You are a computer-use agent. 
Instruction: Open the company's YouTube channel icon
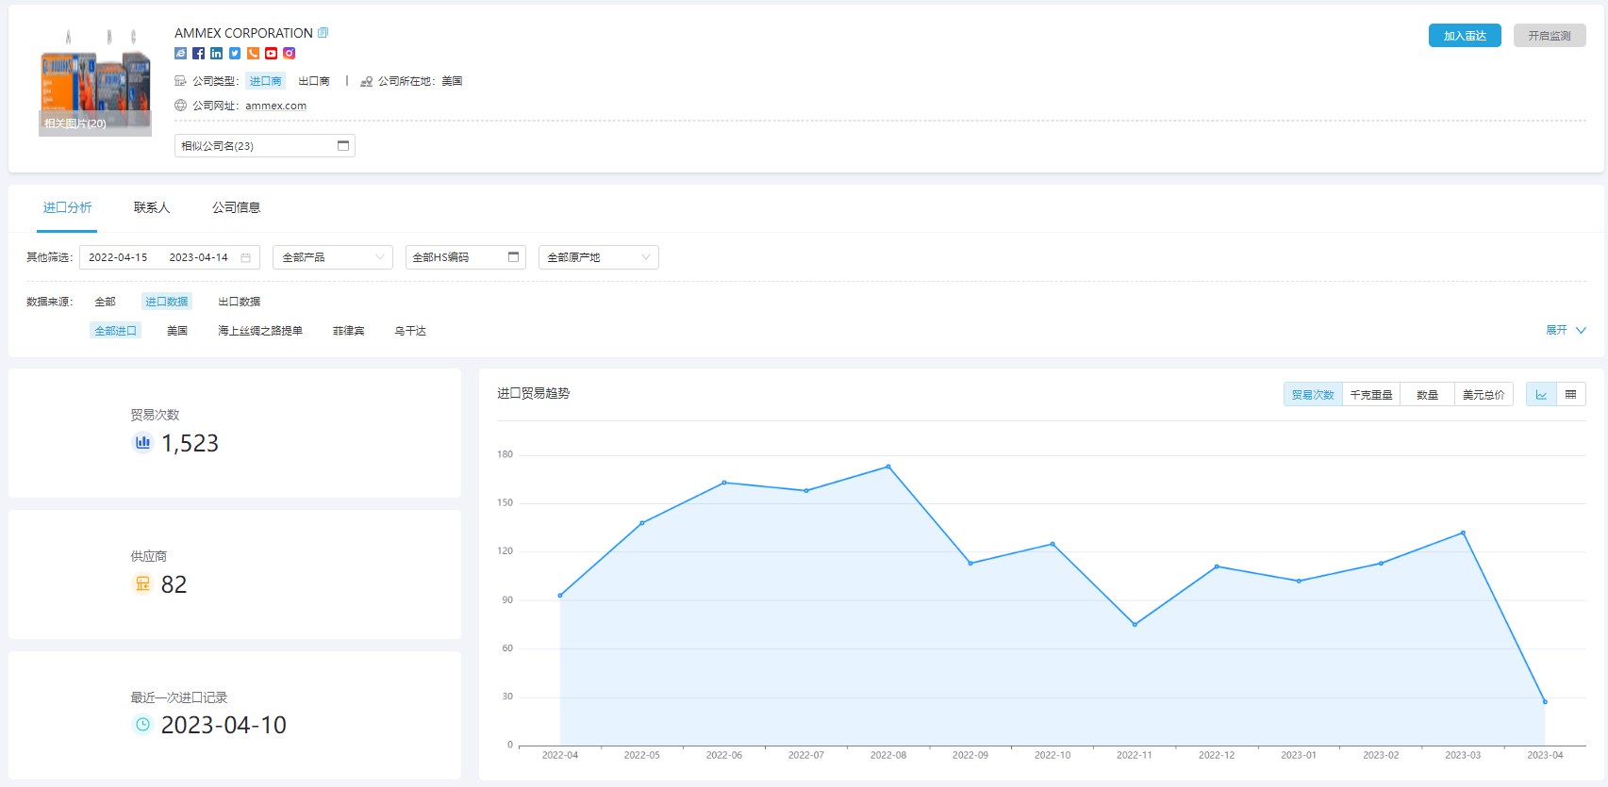click(271, 54)
